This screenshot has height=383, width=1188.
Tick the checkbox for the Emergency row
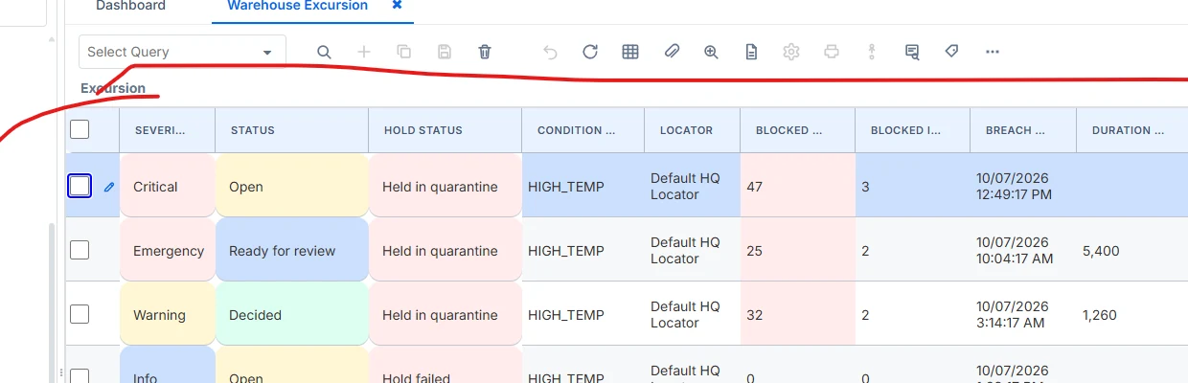point(80,250)
